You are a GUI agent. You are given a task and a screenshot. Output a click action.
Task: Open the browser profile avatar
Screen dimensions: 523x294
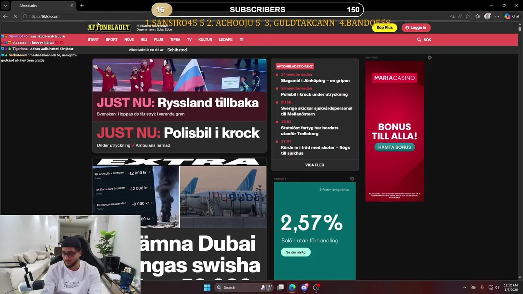point(487,16)
